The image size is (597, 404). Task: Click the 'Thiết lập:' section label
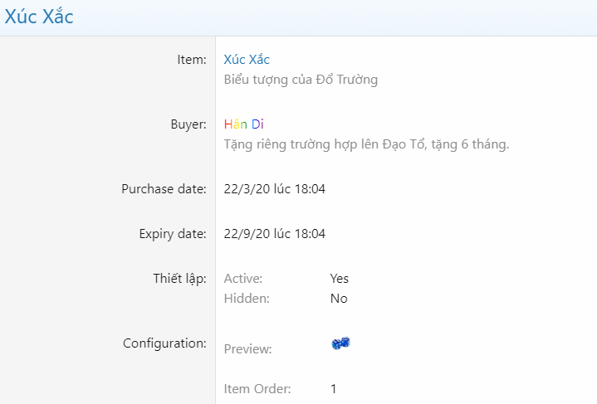[x=174, y=279]
